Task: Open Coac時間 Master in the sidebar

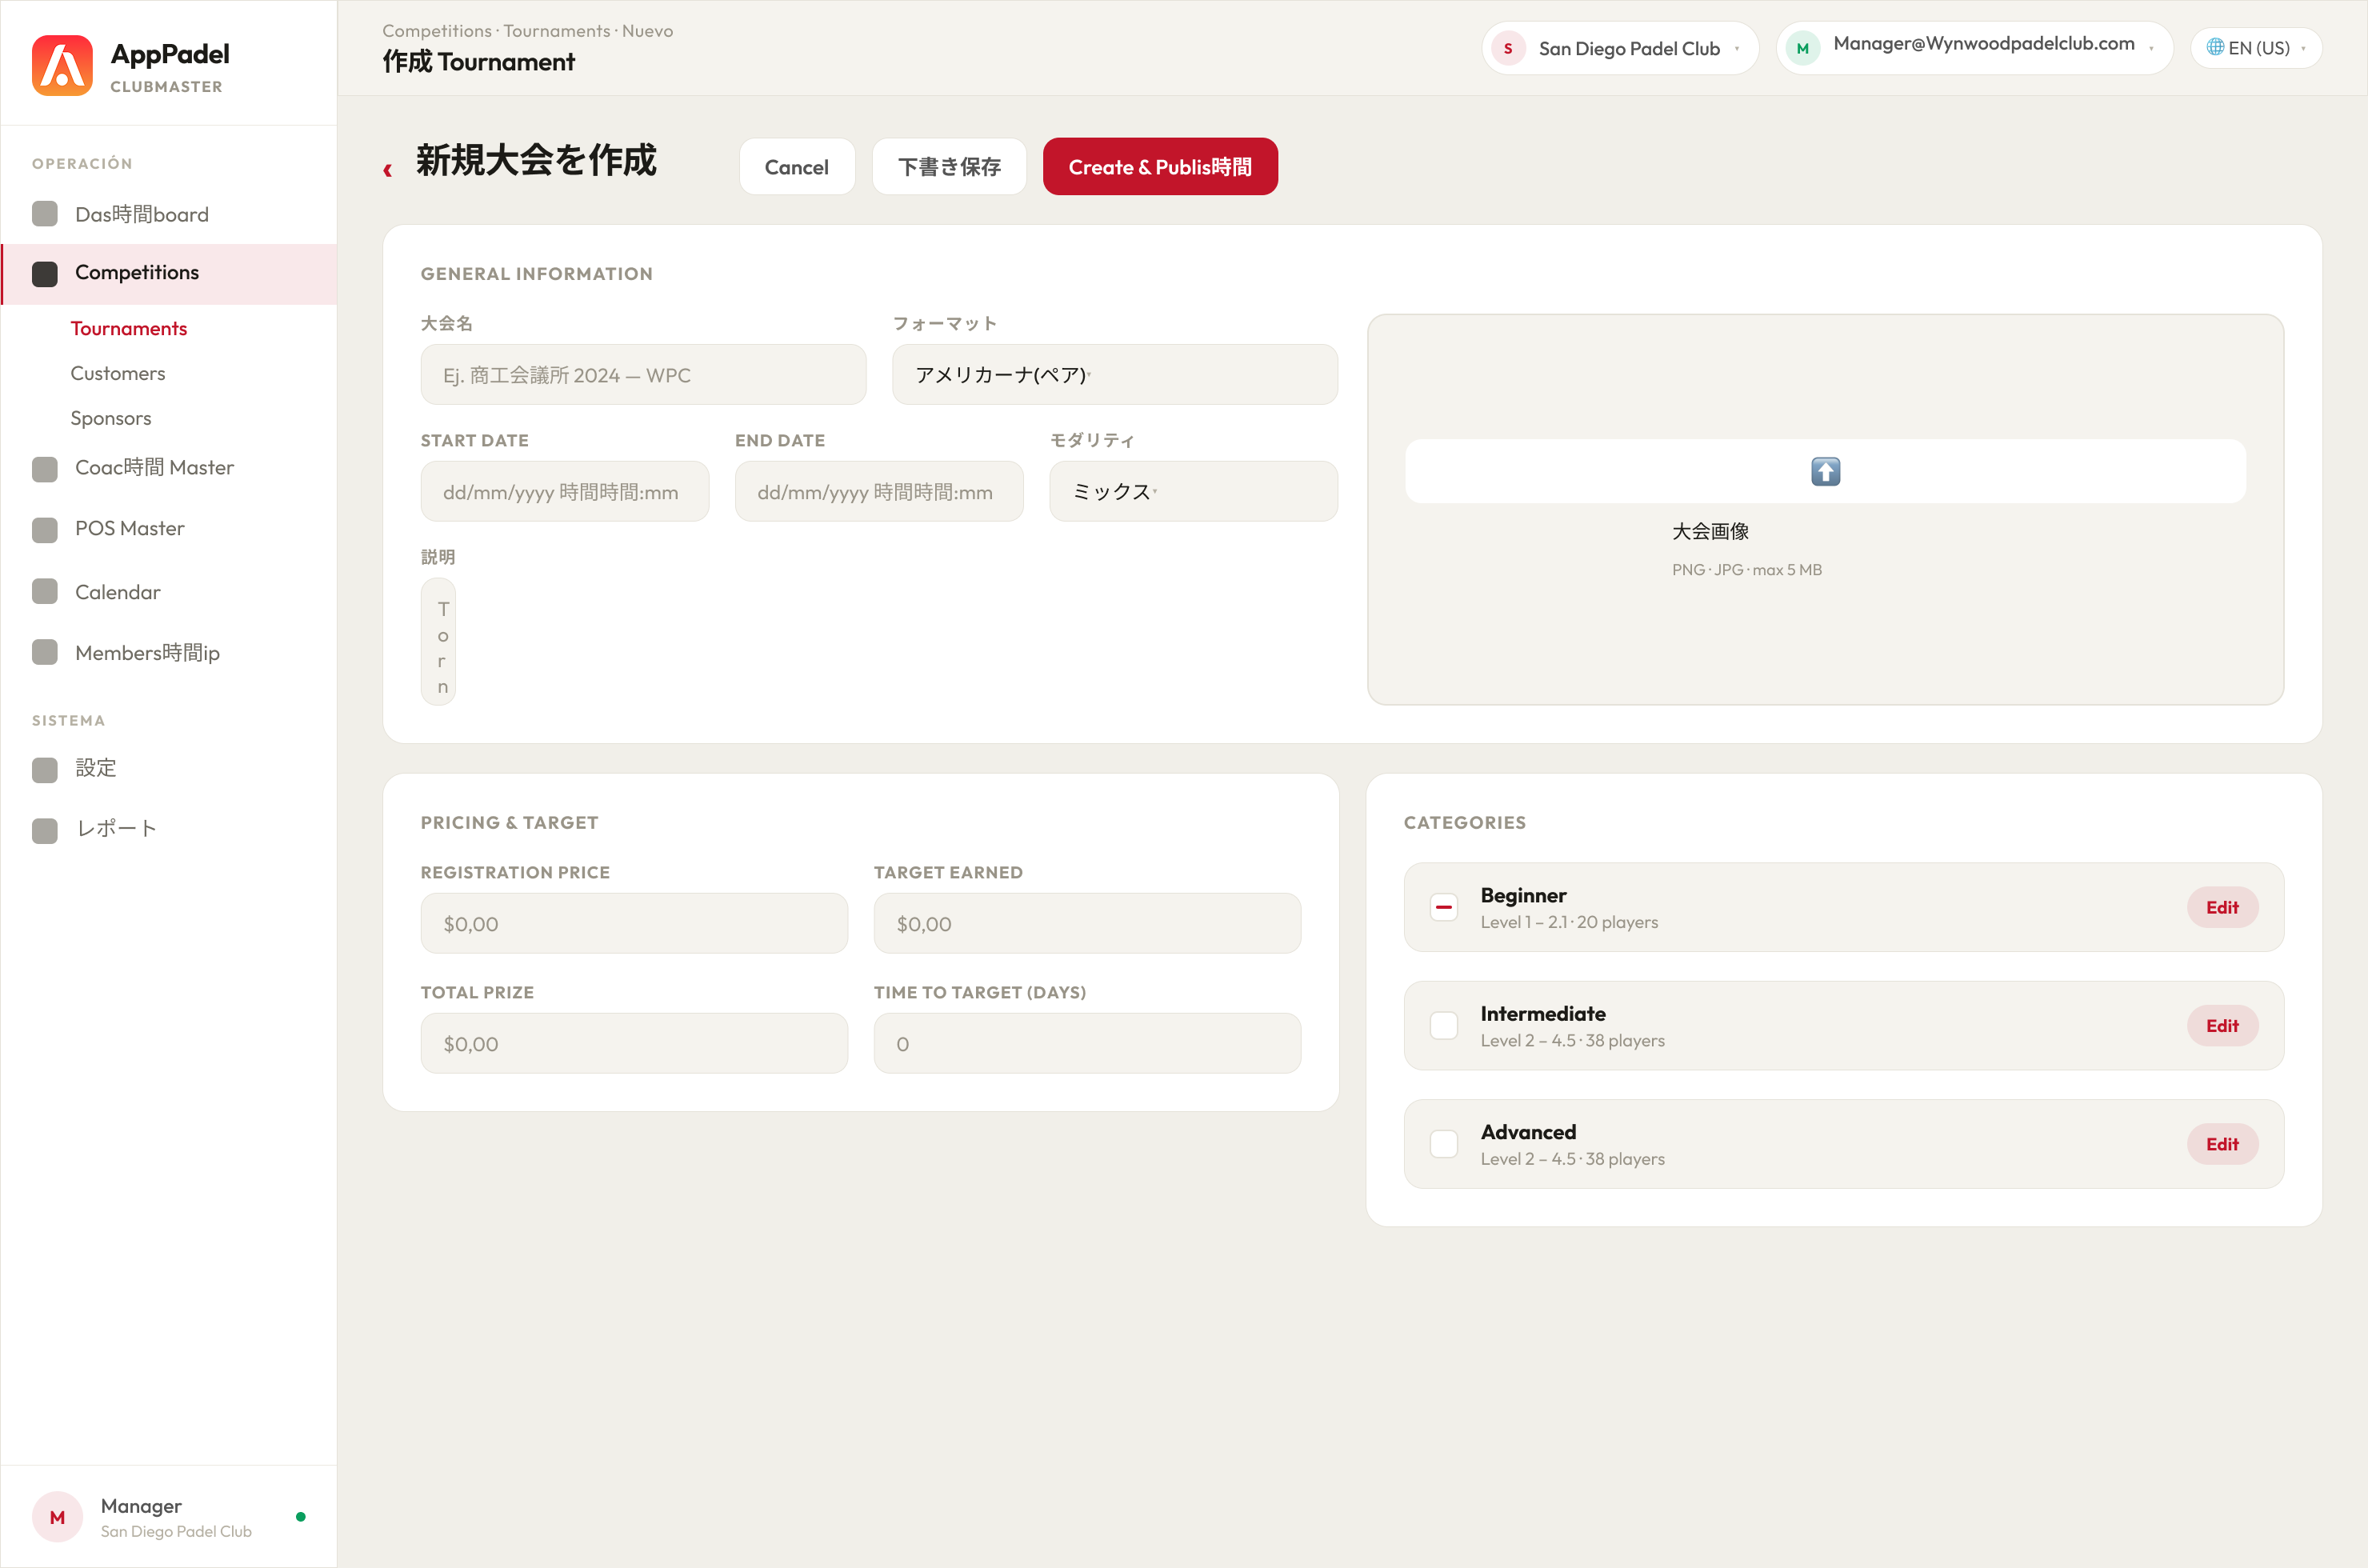Action: (168, 468)
